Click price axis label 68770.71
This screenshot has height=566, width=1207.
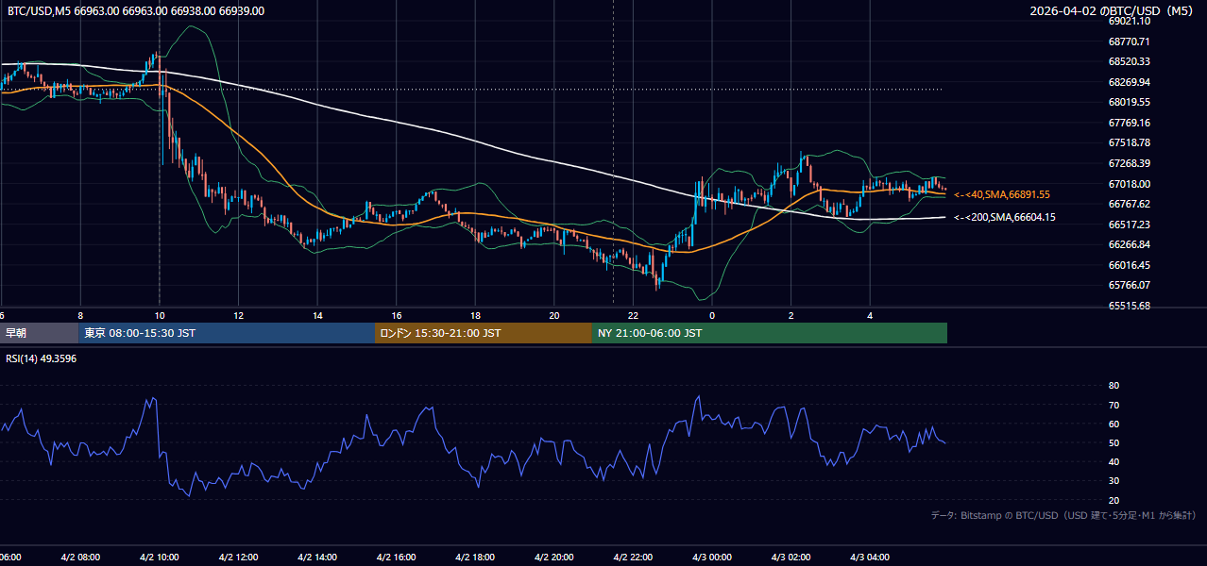pyautogui.click(x=1130, y=42)
